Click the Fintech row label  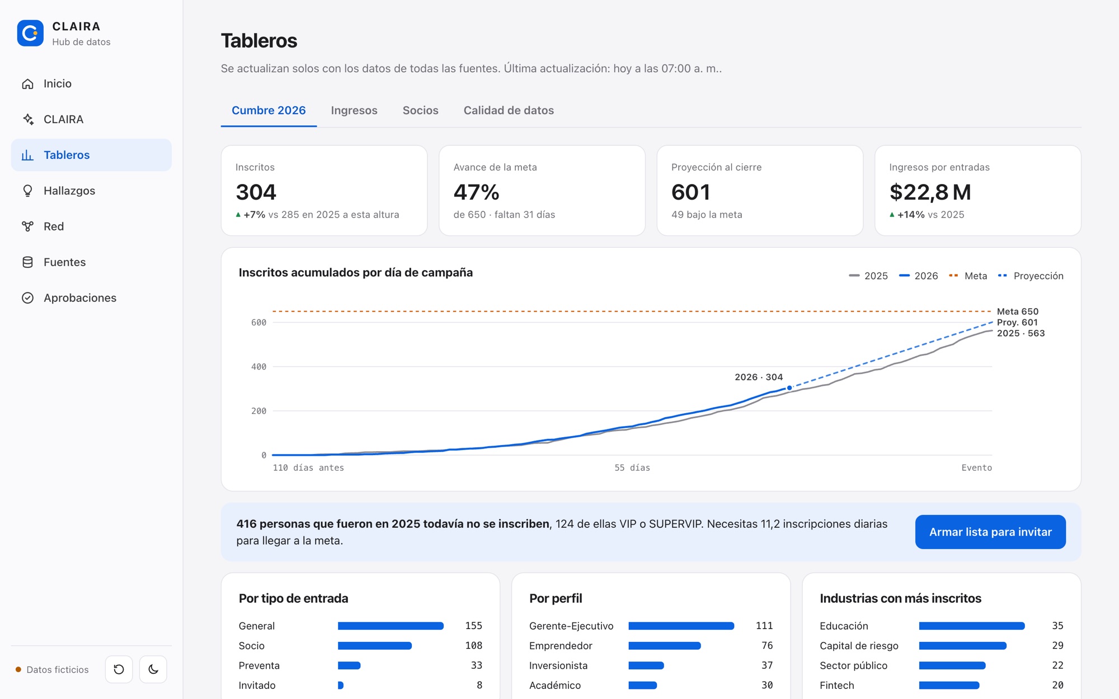837,685
